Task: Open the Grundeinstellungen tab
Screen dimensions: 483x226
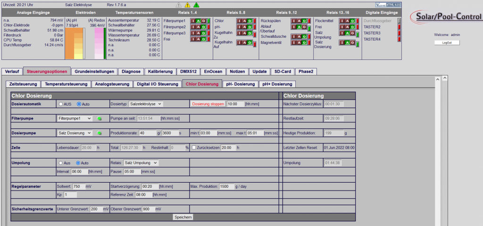Action: tap(94, 72)
